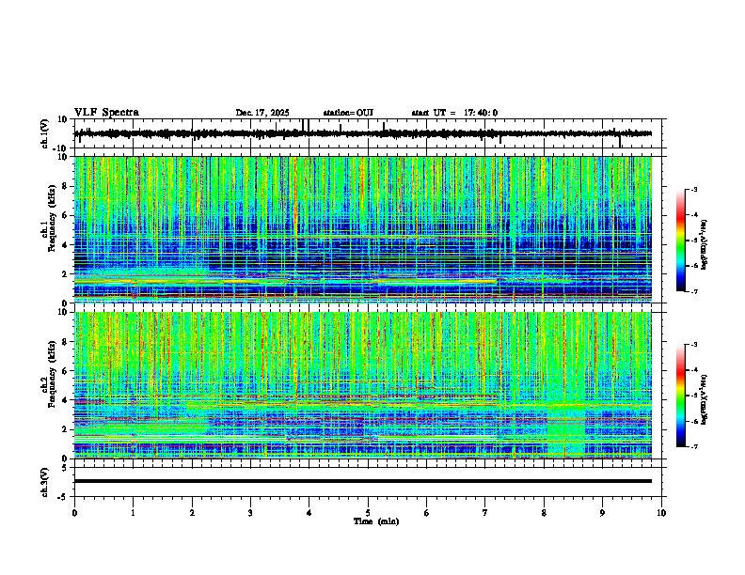Image resolution: width=745 pixels, height=575 pixels.
Task: Click the "Time (min)" axis label
Action: tap(376, 521)
